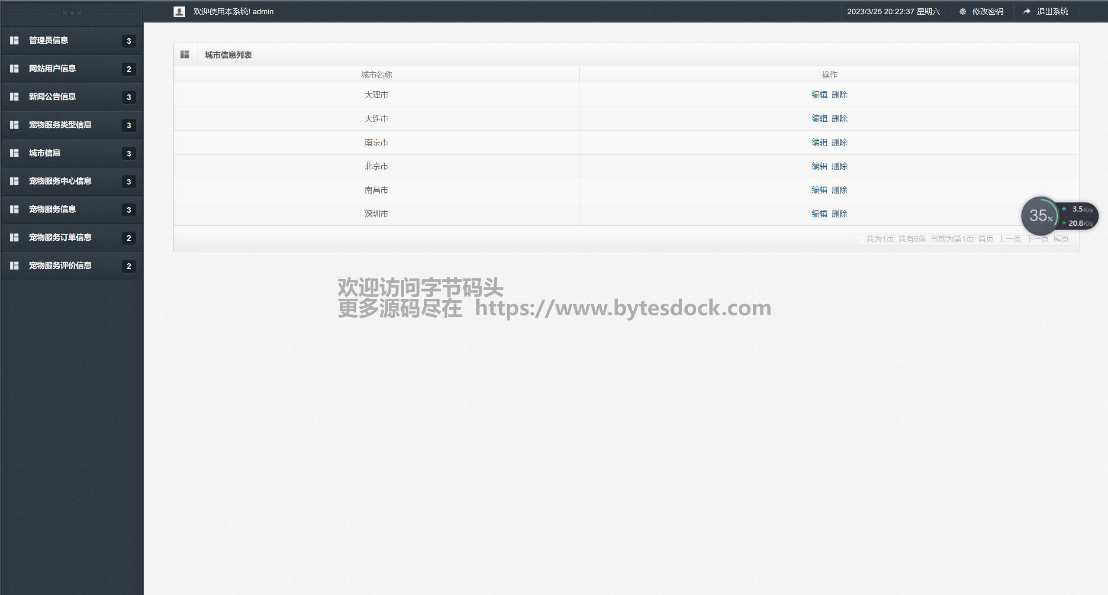Open the 宠物服务中心信息 menu item

point(60,181)
